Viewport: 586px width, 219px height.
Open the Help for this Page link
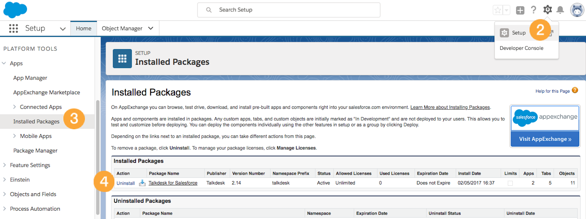pos(552,91)
